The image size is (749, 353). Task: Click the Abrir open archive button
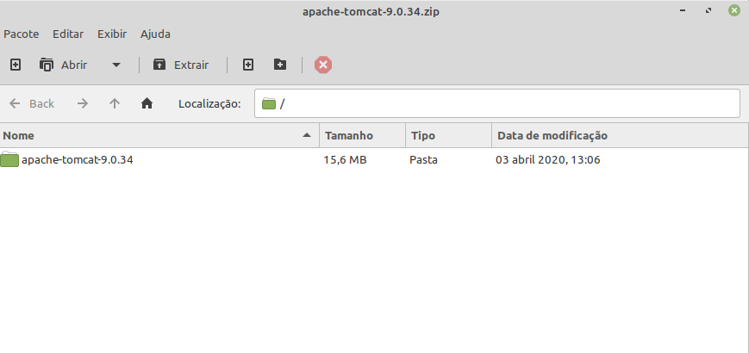[63, 65]
